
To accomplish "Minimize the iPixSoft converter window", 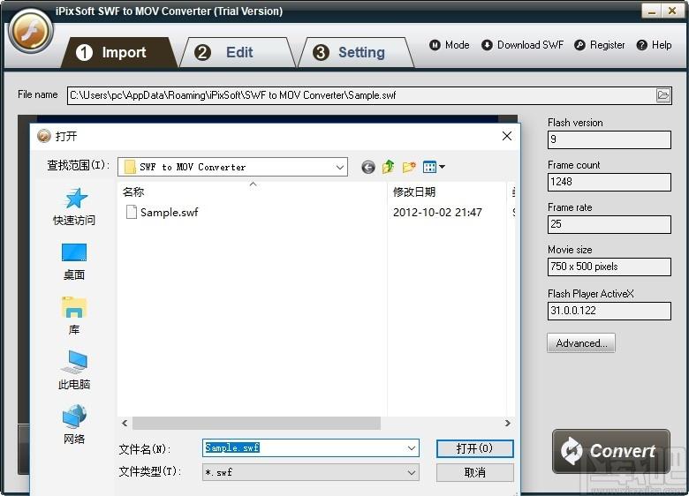I will coord(651,11).
